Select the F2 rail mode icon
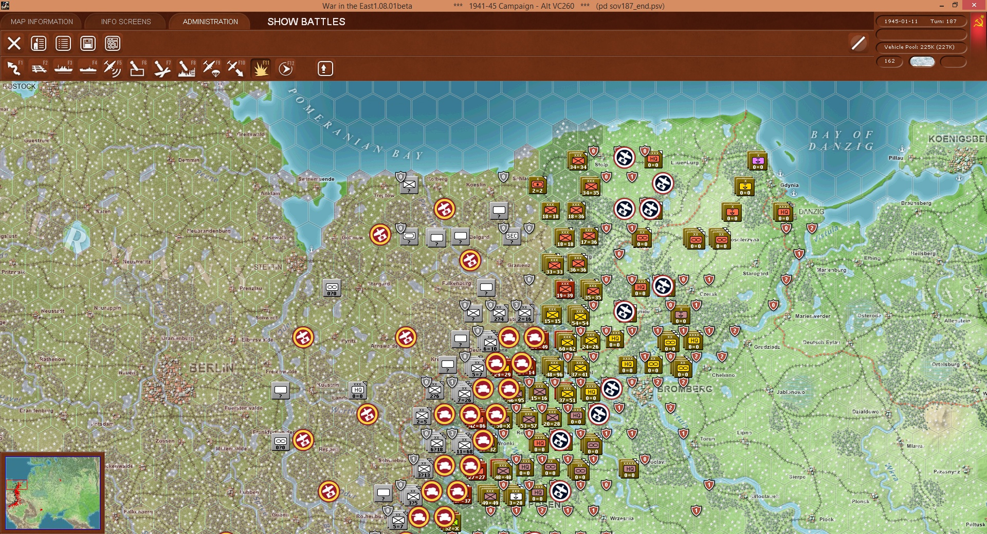The image size is (987, 534). [x=39, y=68]
